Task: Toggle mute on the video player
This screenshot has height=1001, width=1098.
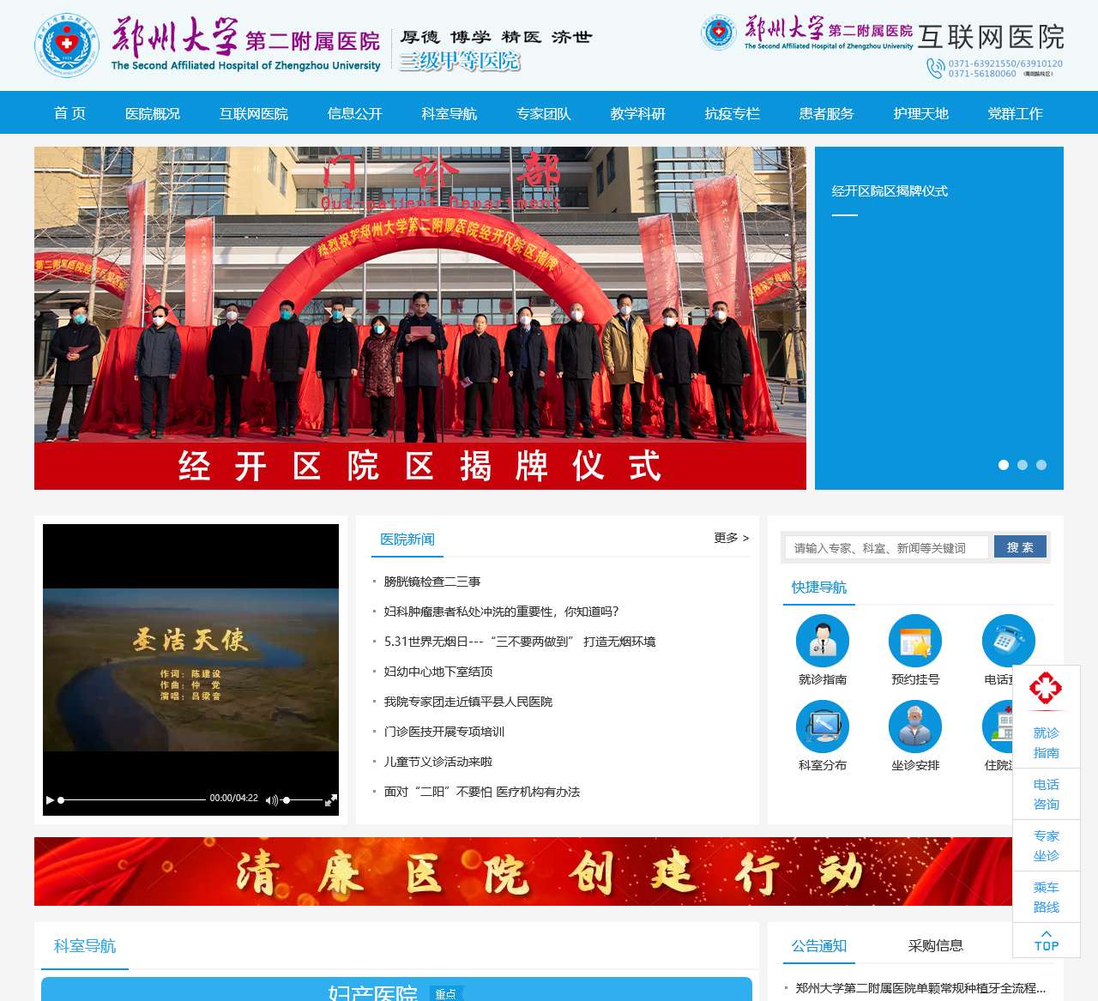Action: click(272, 799)
